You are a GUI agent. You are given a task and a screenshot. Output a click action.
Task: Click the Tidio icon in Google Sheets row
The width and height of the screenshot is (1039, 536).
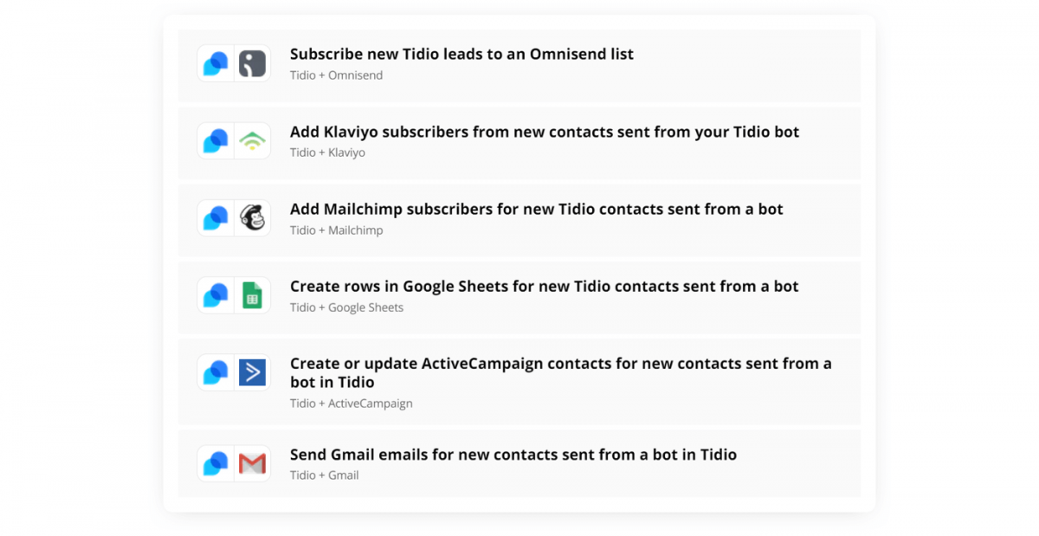(x=216, y=295)
